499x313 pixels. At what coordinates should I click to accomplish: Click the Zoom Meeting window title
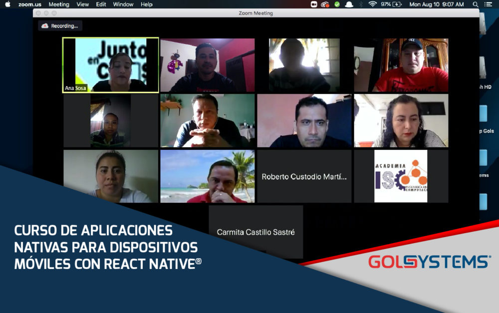[x=255, y=13]
